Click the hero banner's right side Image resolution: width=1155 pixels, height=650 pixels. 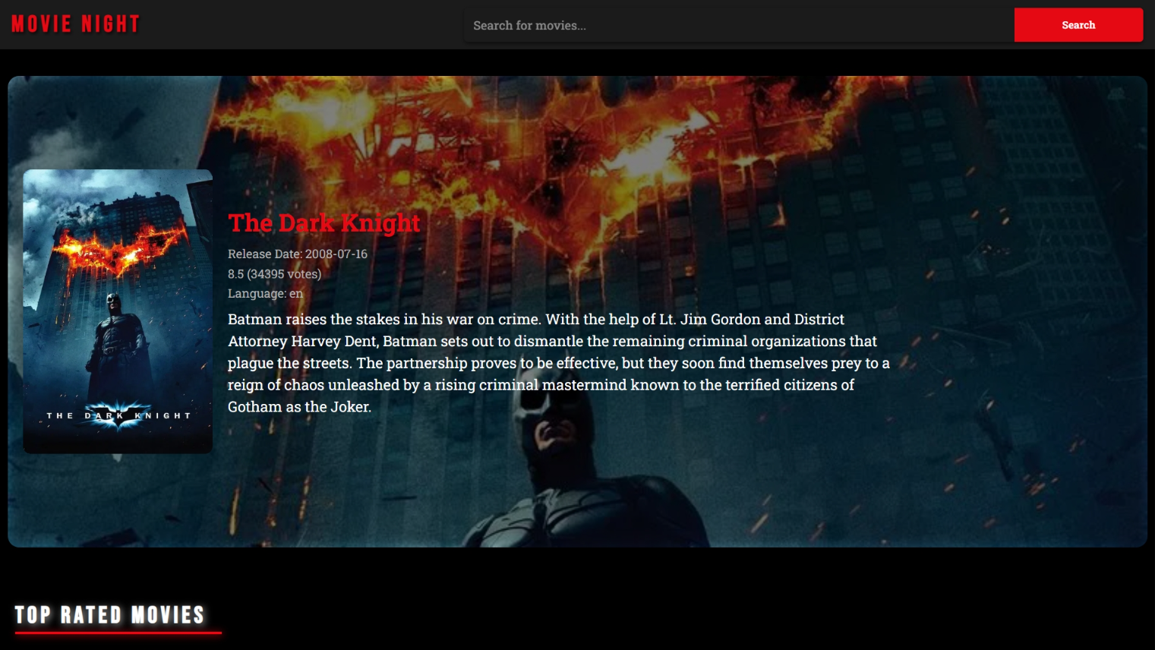coord(1025,311)
